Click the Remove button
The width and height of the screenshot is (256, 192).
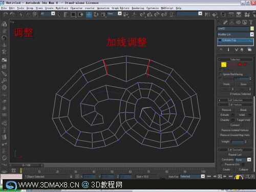pyautogui.click(x=226, y=110)
